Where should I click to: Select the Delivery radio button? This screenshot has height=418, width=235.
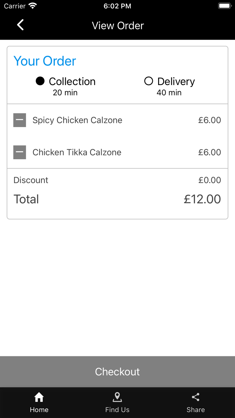tap(148, 81)
